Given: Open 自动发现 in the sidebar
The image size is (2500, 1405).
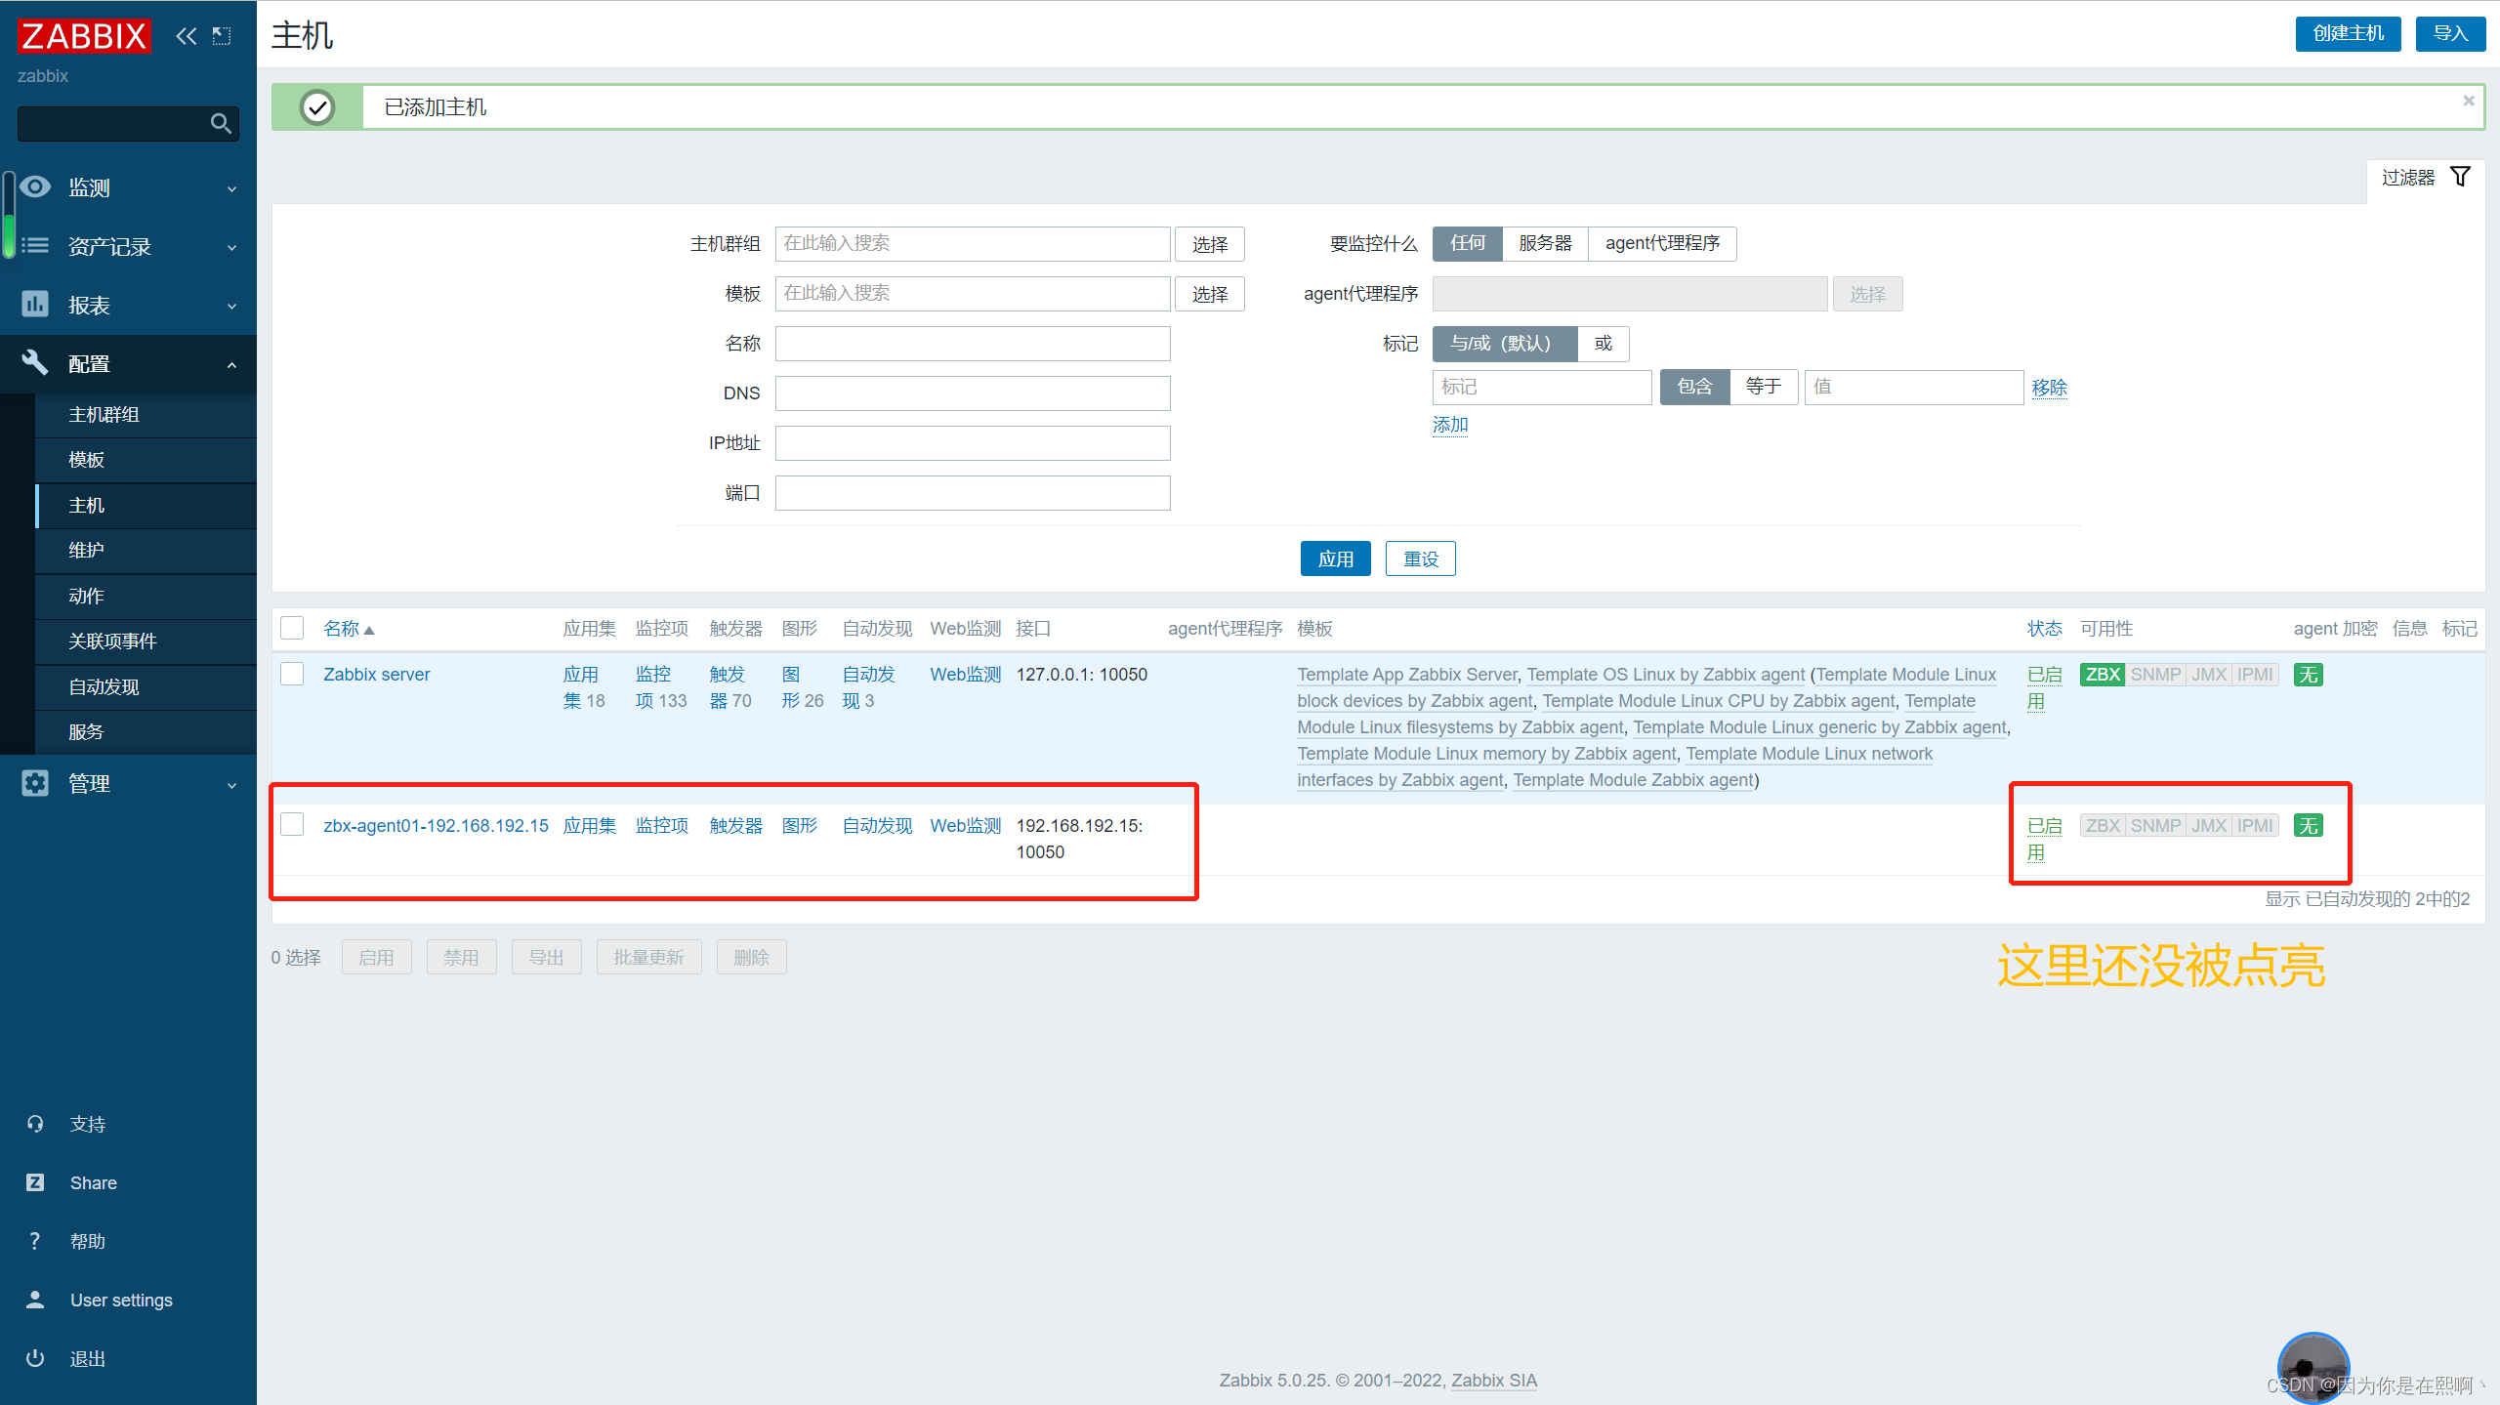Looking at the screenshot, I should pos(146,687).
